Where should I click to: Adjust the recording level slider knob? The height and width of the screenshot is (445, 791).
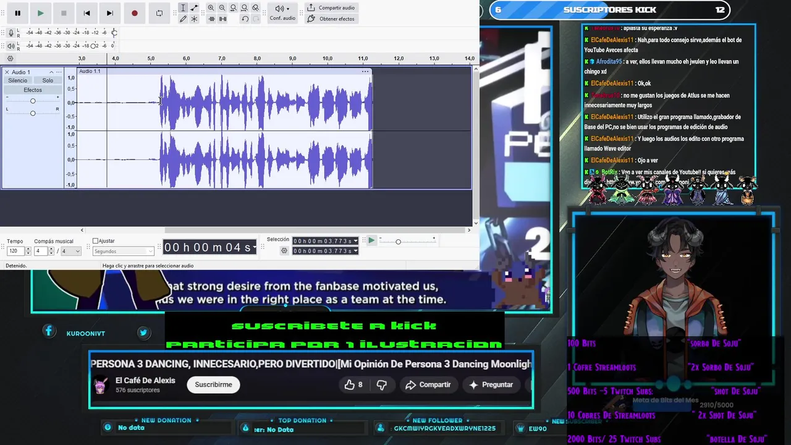click(114, 32)
